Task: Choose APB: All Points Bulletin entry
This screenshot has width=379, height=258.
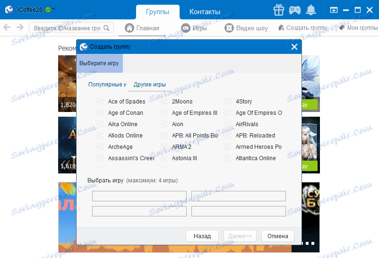Action: click(195, 136)
